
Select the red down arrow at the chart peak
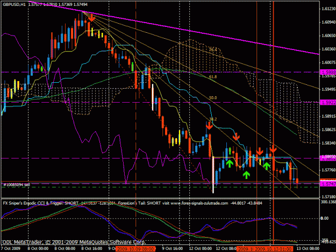(x=92, y=18)
